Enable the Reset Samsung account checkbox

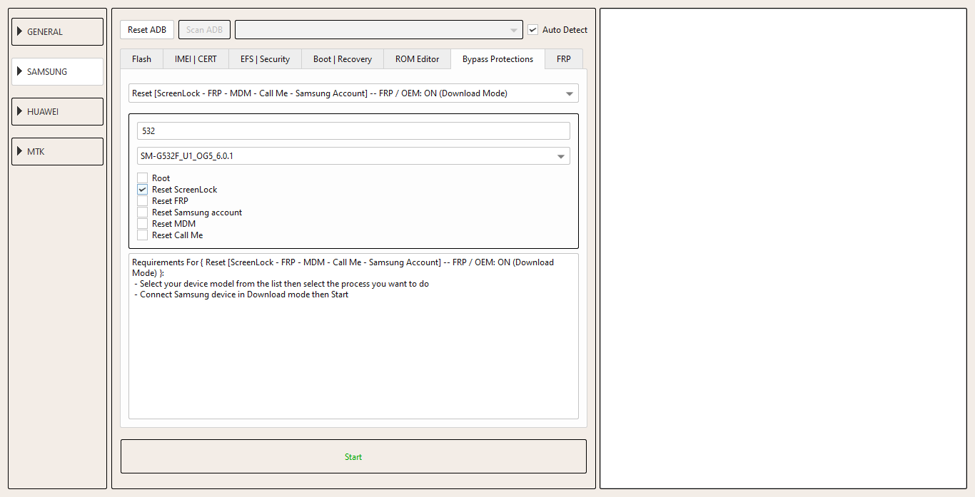click(x=143, y=212)
